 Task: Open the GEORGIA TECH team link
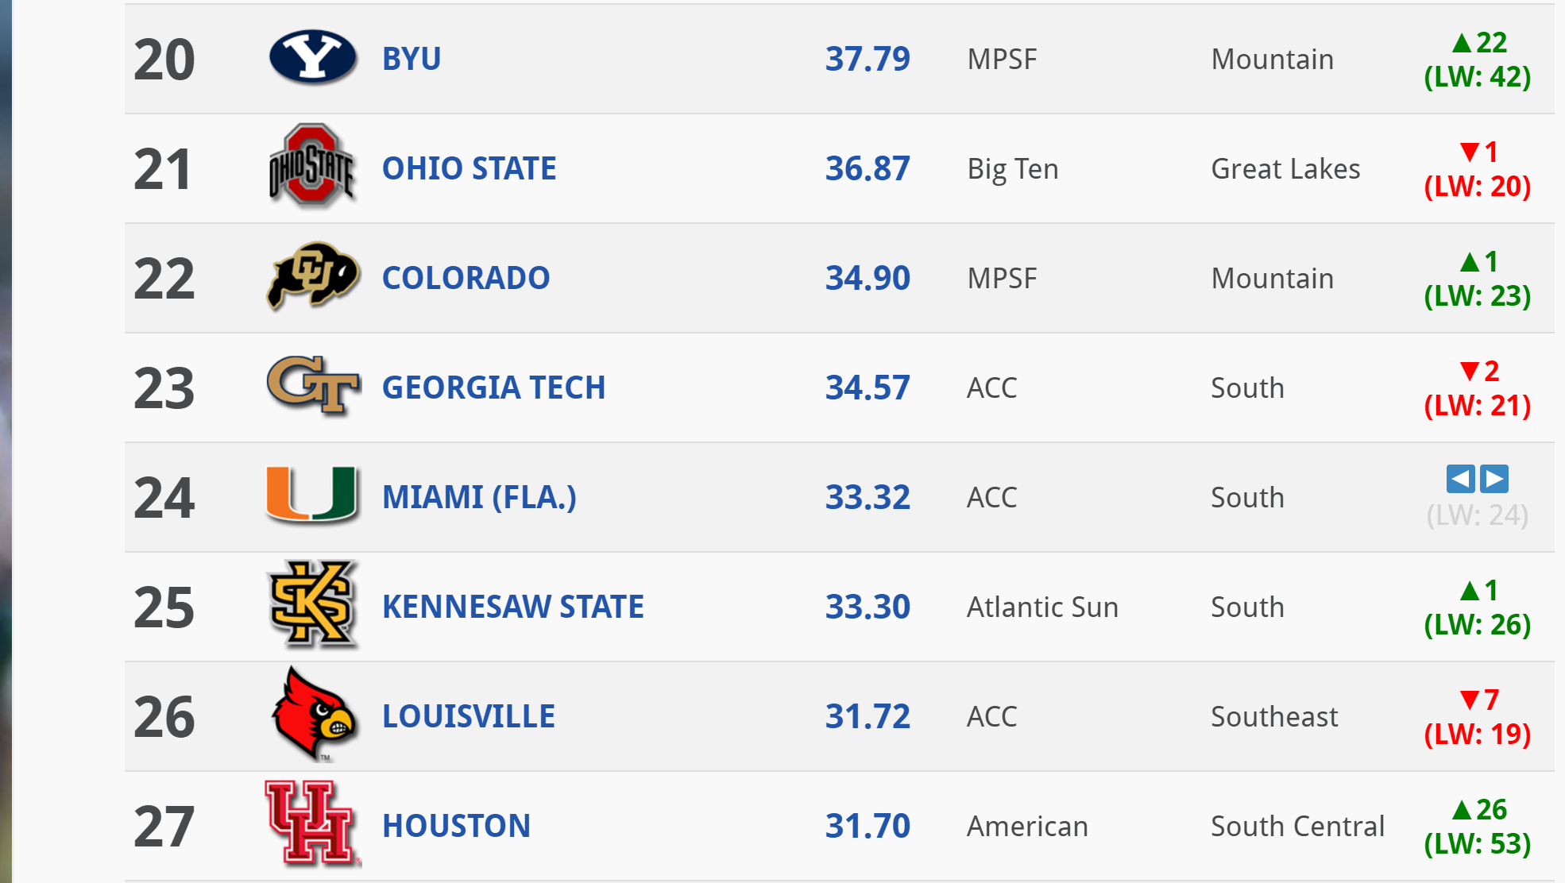tap(493, 388)
